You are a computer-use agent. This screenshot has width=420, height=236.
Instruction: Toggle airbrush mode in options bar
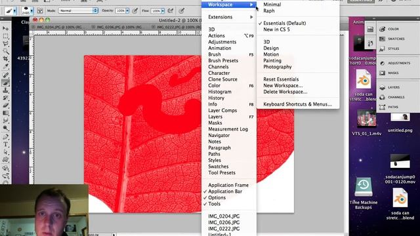click(171, 10)
